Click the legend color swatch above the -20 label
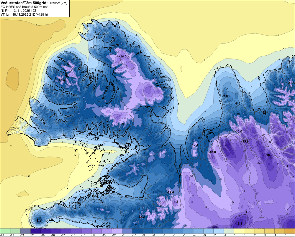This screenshot has height=237, width=295. [36, 231]
